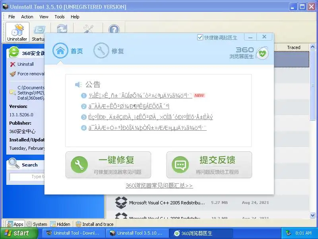Click the Traced column header

click(x=294, y=47)
